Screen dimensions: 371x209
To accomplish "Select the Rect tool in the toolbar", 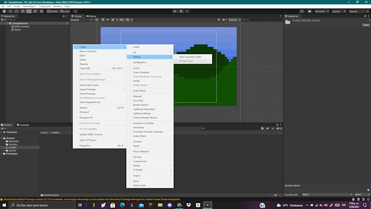I will point(29,11).
